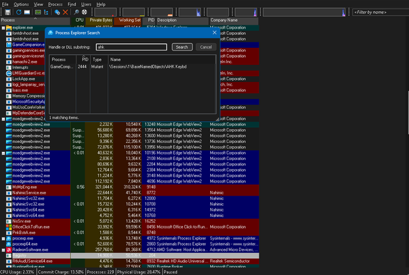
Task: Open the Process menu
Action: pos(55,4)
